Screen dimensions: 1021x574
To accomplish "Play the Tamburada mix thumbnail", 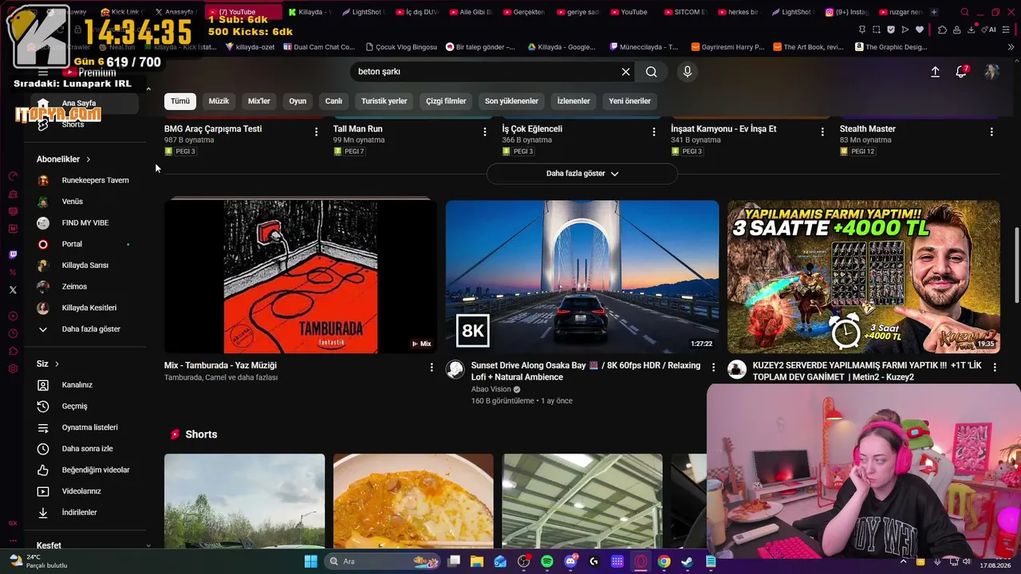I will click(x=301, y=277).
